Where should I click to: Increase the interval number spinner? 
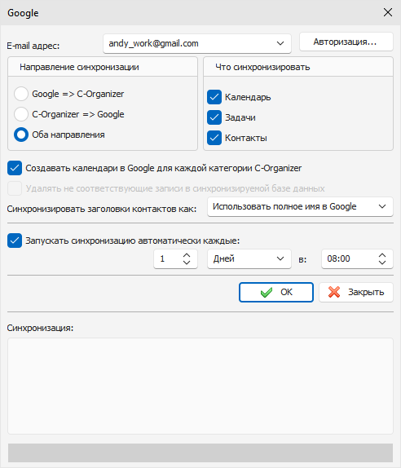click(x=187, y=255)
